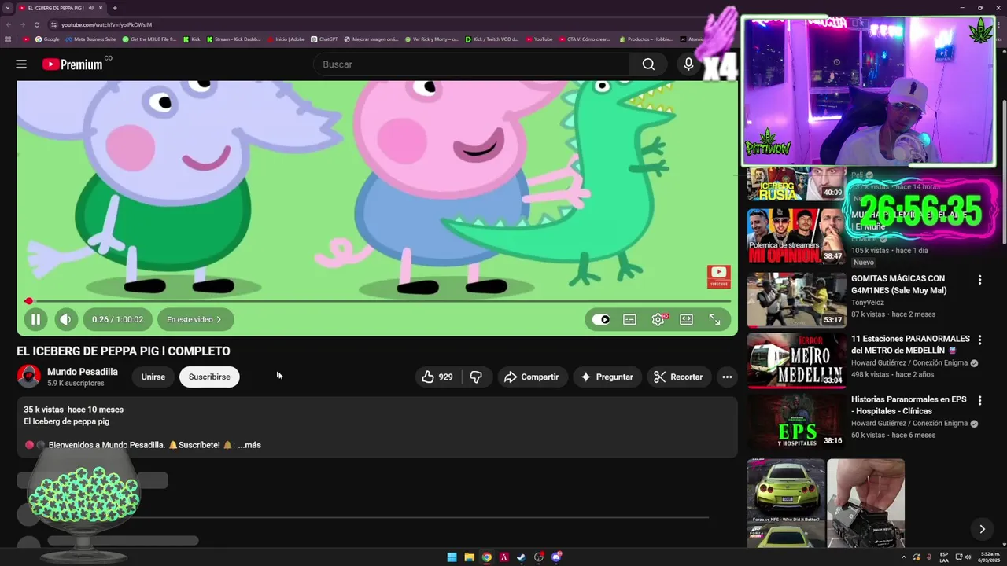Open the METRO MEDELLIN 33:04 thumbnail
Image resolution: width=1007 pixels, height=566 pixels.
point(796,360)
